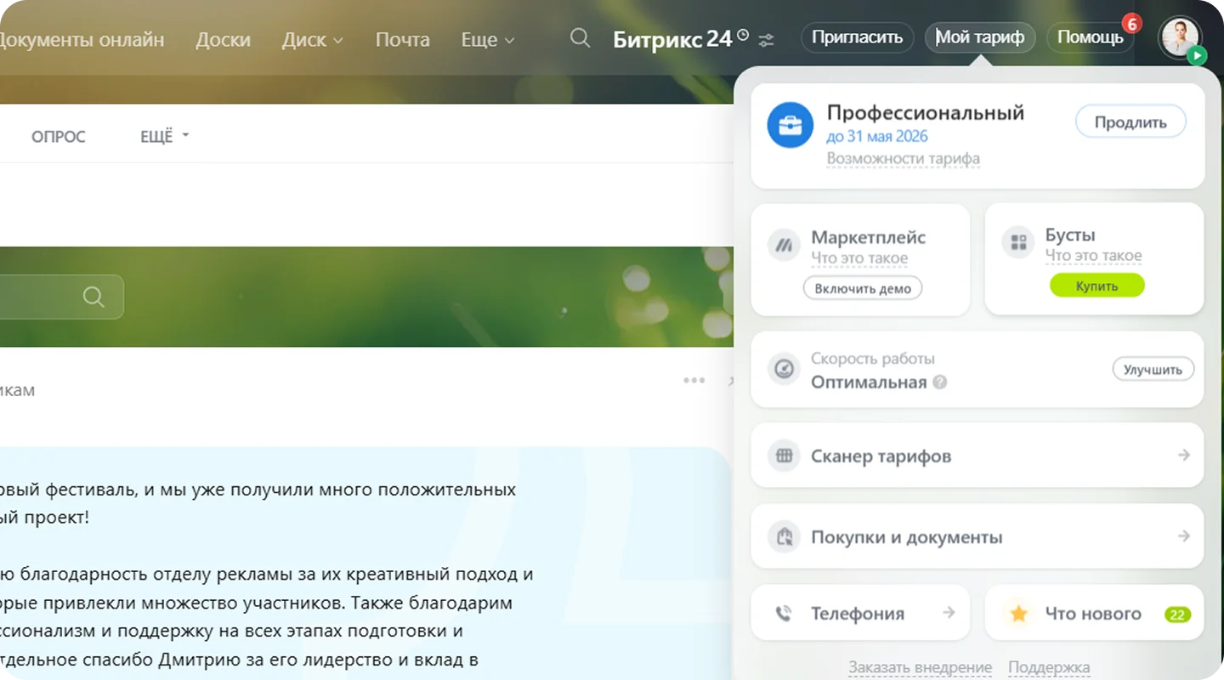Click the Boosts grid icon
This screenshot has height=680, width=1224.
[1017, 242]
